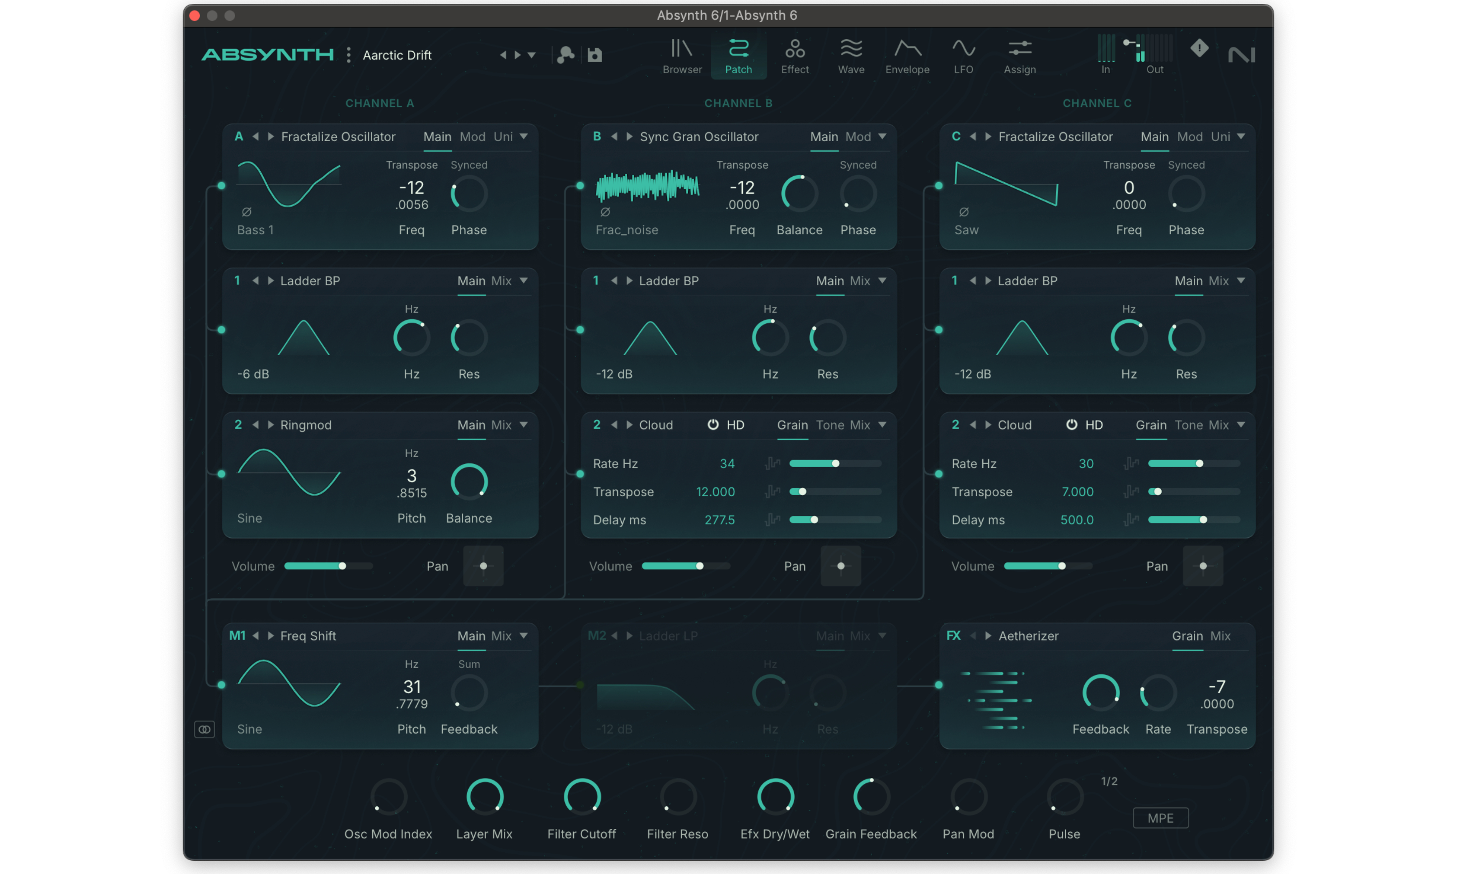Click the Channel B Pan XY pad
Image resolution: width=1457 pixels, height=874 pixels.
pyautogui.click(x=840, y=566)
